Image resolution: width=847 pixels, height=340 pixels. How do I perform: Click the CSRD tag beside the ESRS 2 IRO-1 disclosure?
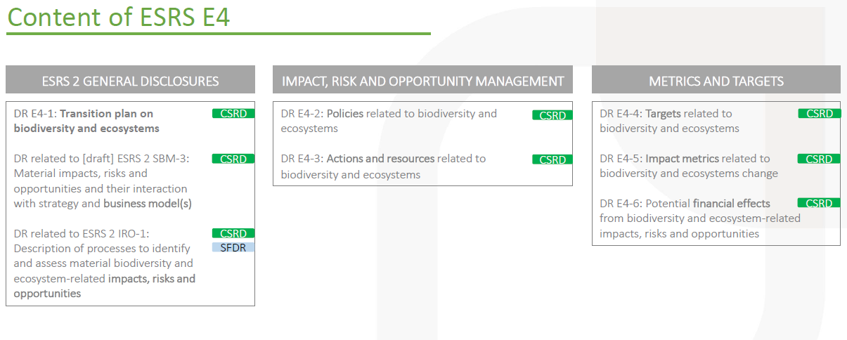point(233,233)
